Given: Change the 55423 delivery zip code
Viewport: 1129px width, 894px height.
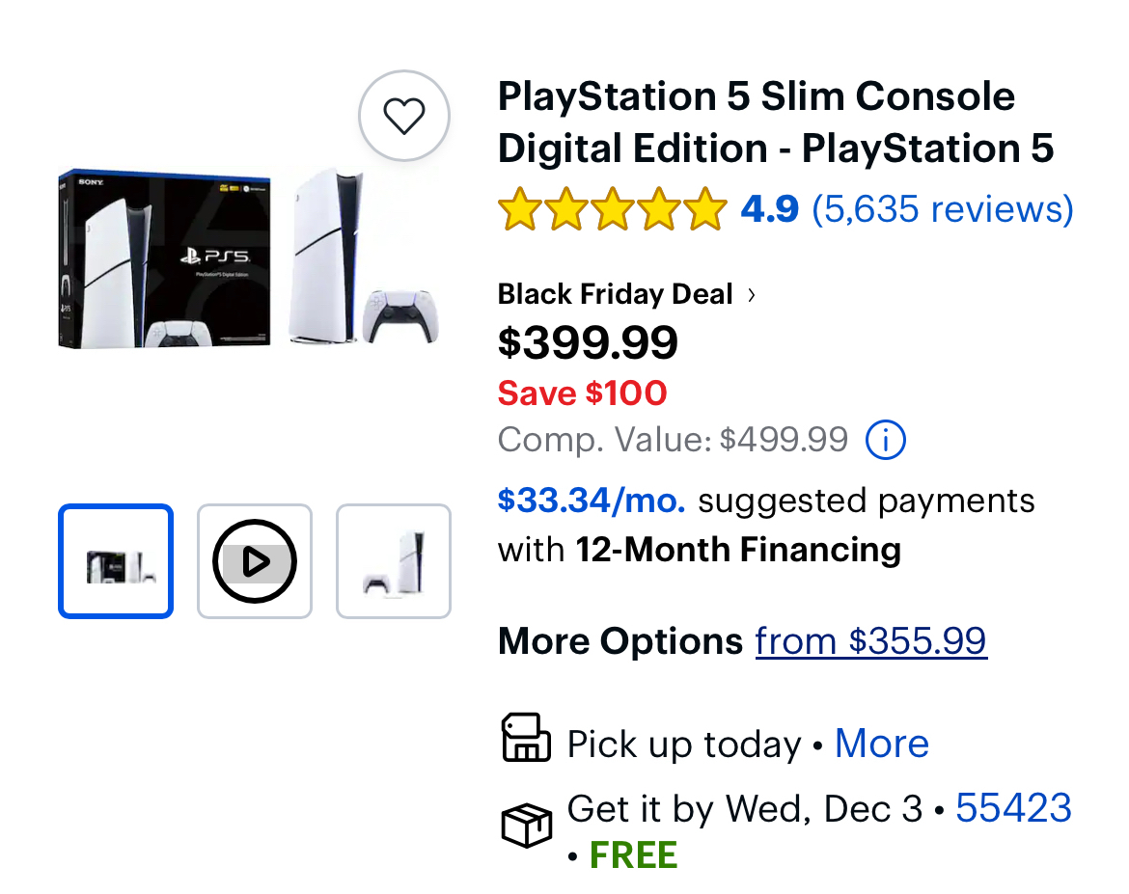Looking at the screenshot, I should click(1013, 808).
